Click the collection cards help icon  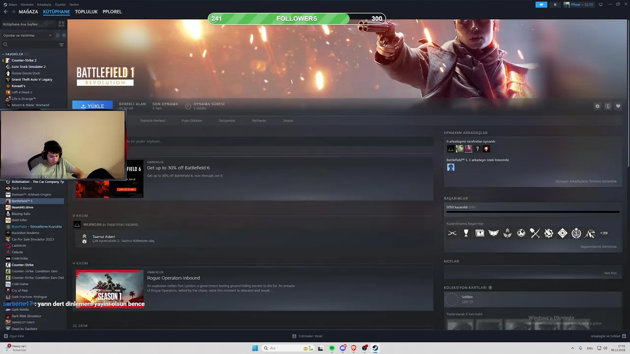click(x=490, y=288)
